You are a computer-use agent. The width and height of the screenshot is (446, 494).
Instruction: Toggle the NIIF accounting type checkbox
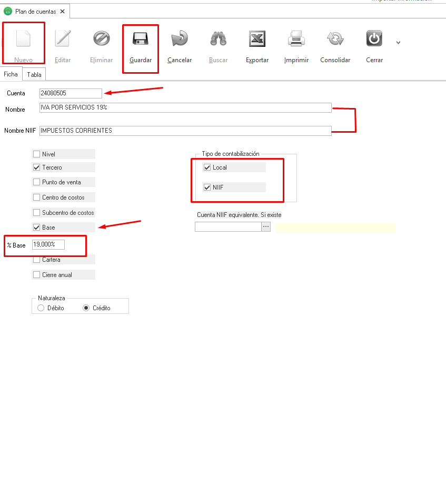point(207,187)
